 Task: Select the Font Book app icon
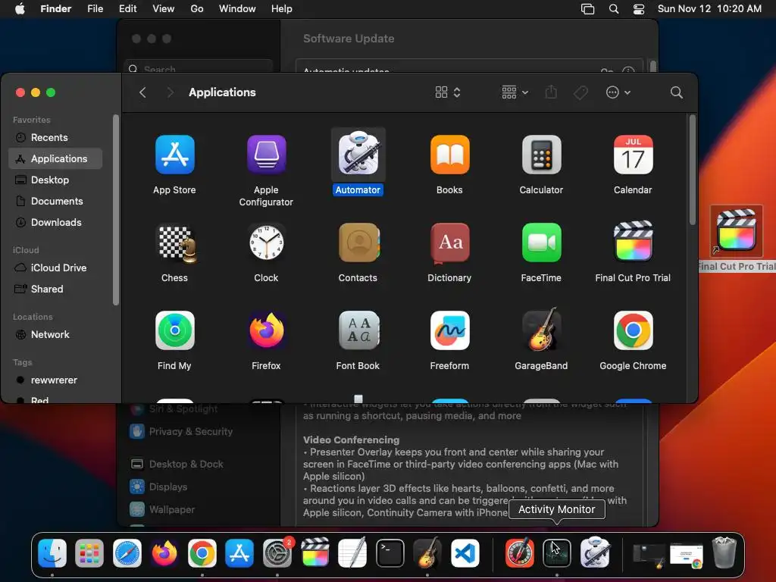(358, 330)
